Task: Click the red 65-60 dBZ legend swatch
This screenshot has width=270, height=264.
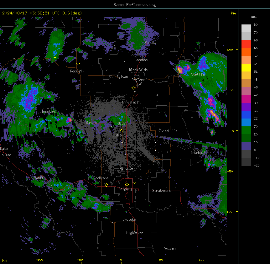Action: click(x=246, y=44)
